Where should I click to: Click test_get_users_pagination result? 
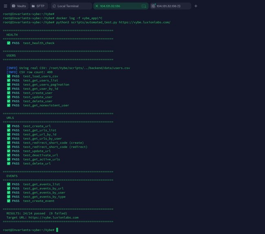(38, 85)
